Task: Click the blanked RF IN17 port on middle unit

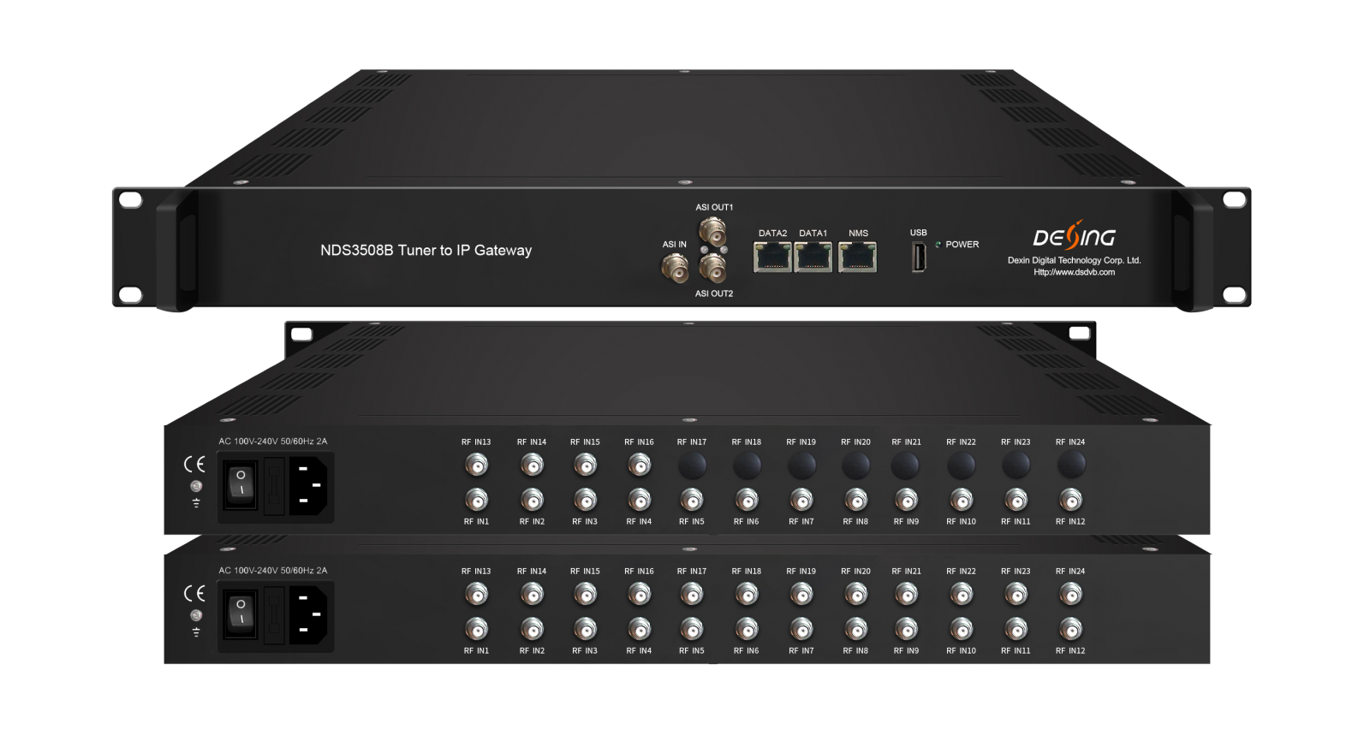Action: point(692,465)
